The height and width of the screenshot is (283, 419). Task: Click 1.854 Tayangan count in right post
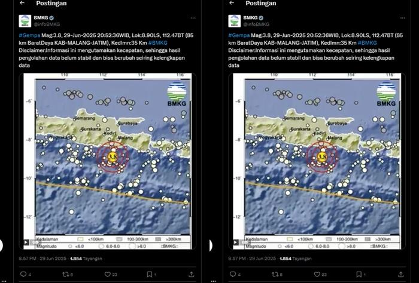296,259
